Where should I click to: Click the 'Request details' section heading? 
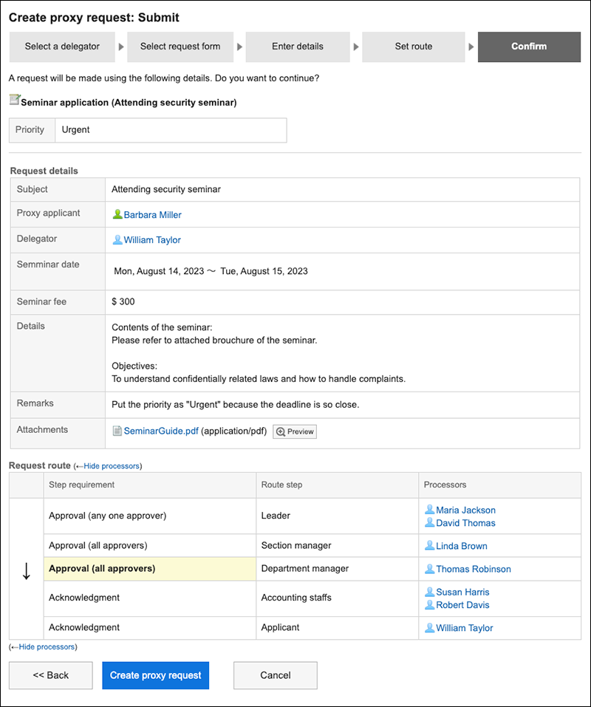(x=44, y=171)
